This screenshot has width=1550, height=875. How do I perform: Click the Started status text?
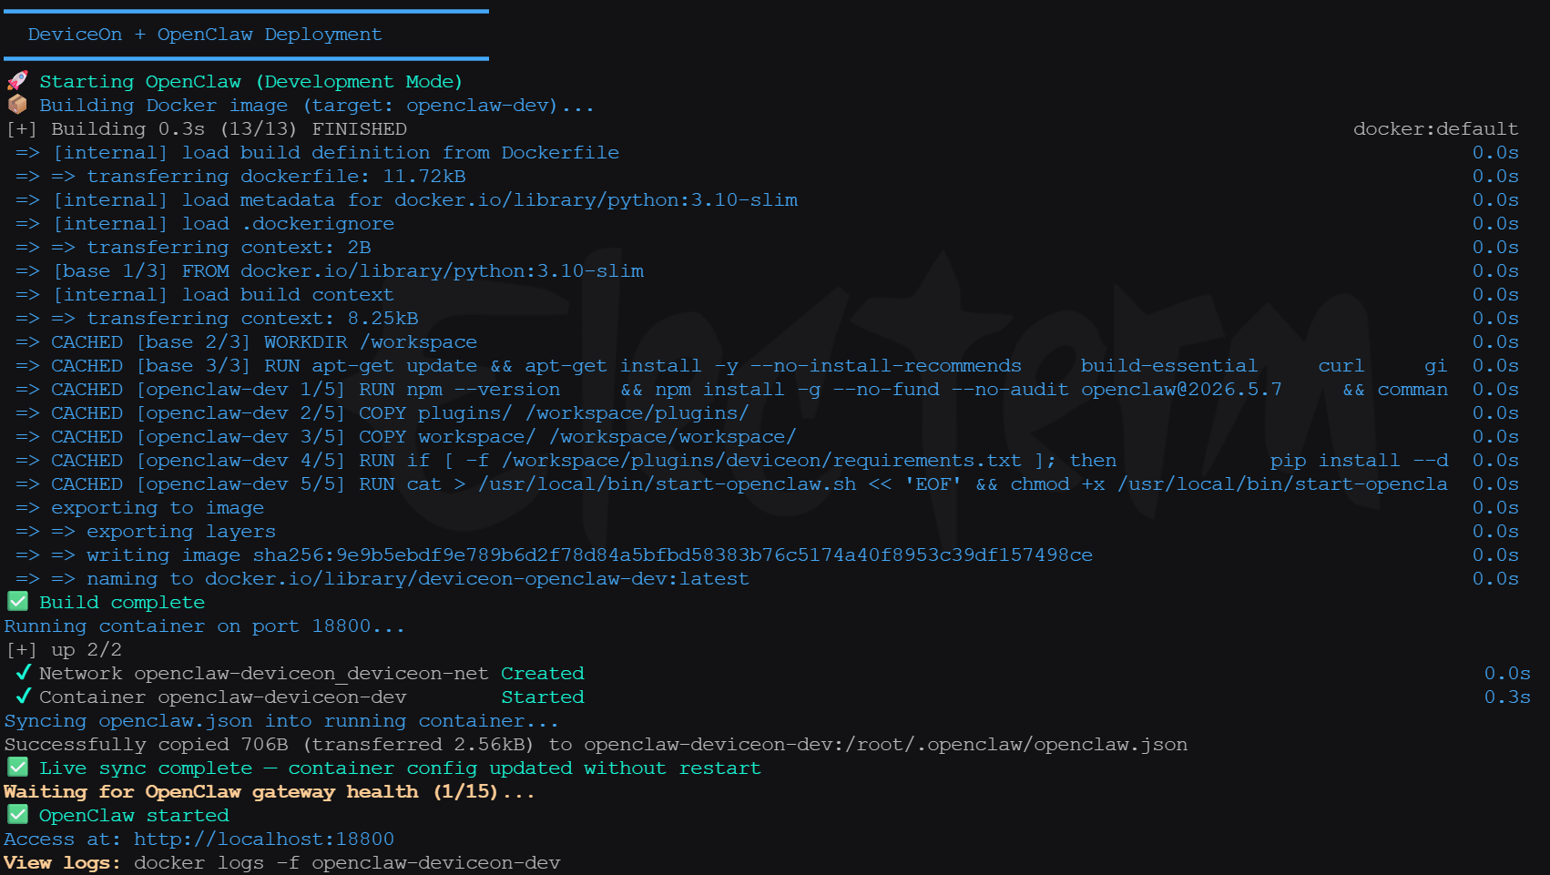[x=543, y=697]
